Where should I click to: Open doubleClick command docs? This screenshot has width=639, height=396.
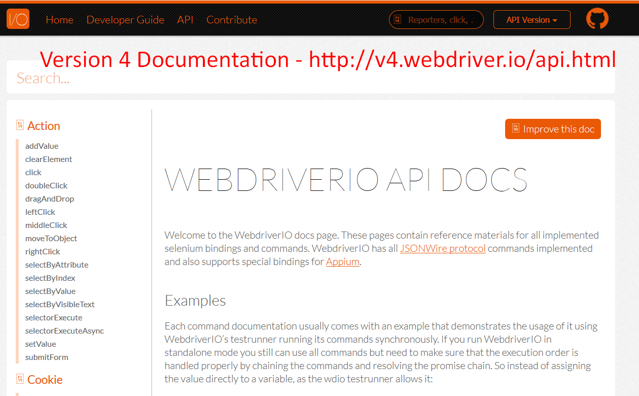(x=46, y=186)
